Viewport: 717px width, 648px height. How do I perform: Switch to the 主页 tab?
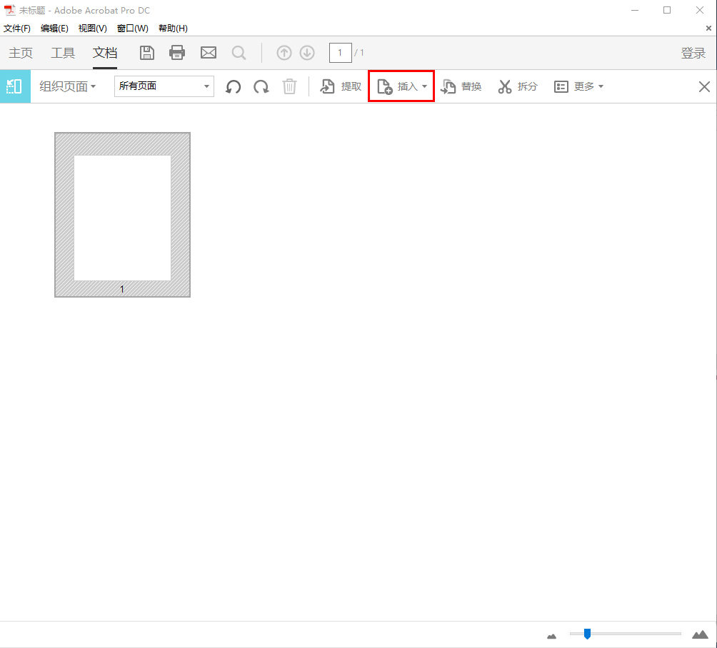click(x=21, y=53)
